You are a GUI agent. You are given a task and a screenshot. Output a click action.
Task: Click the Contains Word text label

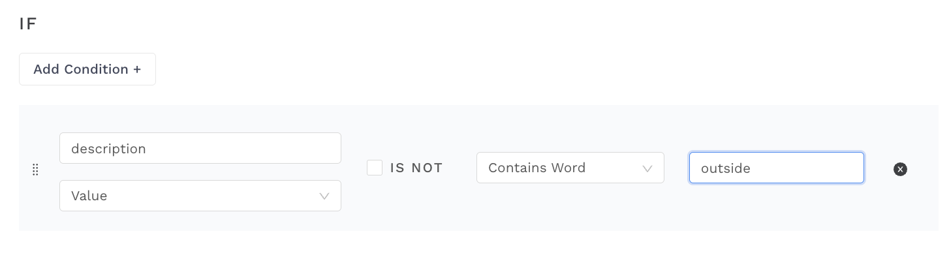coord(537,168)
